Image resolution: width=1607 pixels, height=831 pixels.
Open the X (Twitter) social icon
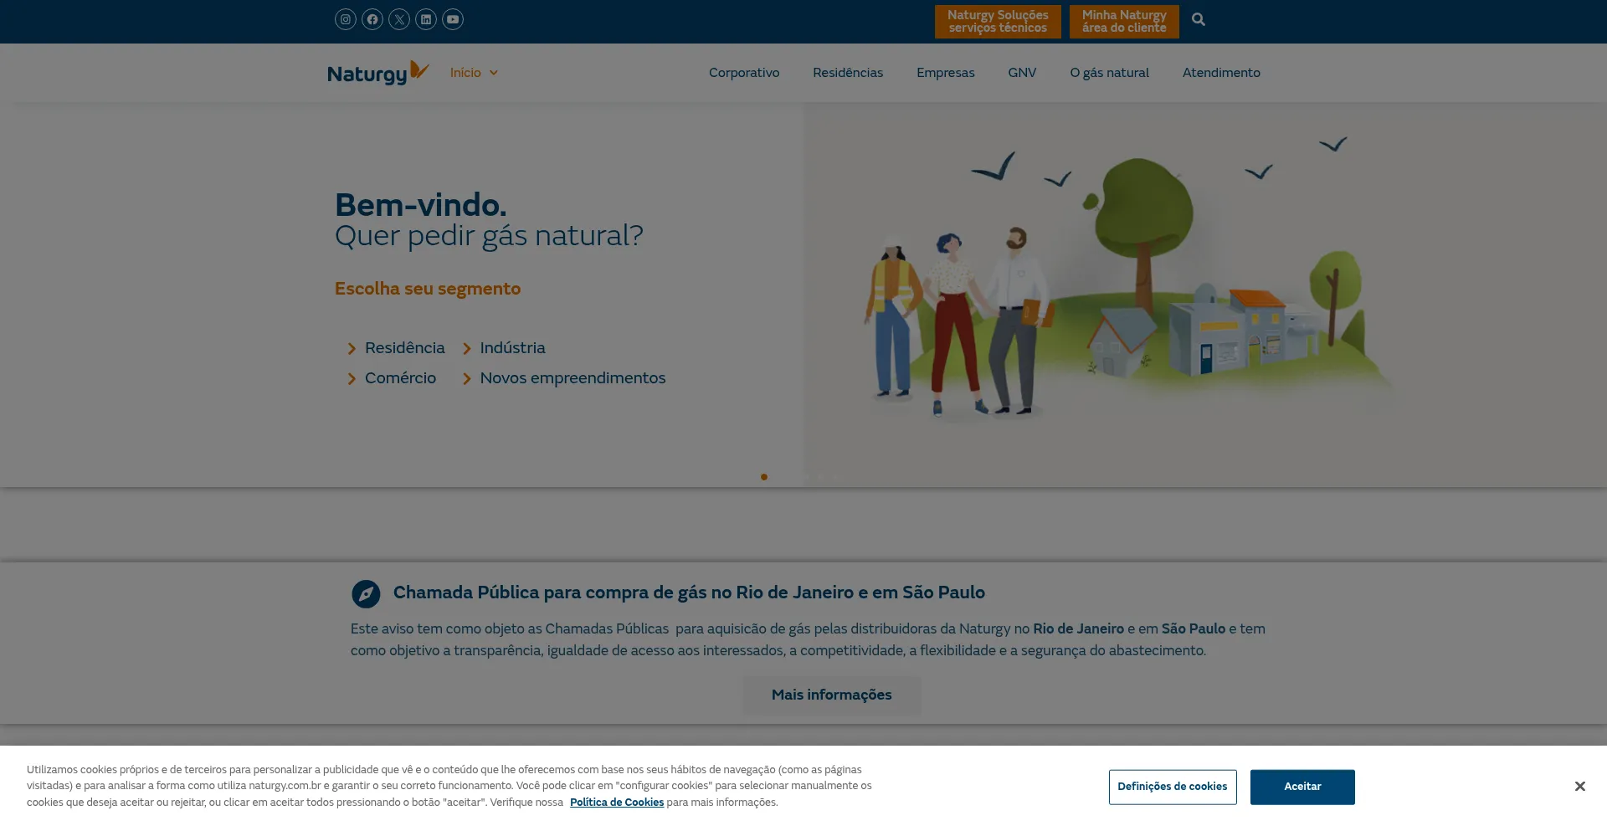[x=399, y=19]
